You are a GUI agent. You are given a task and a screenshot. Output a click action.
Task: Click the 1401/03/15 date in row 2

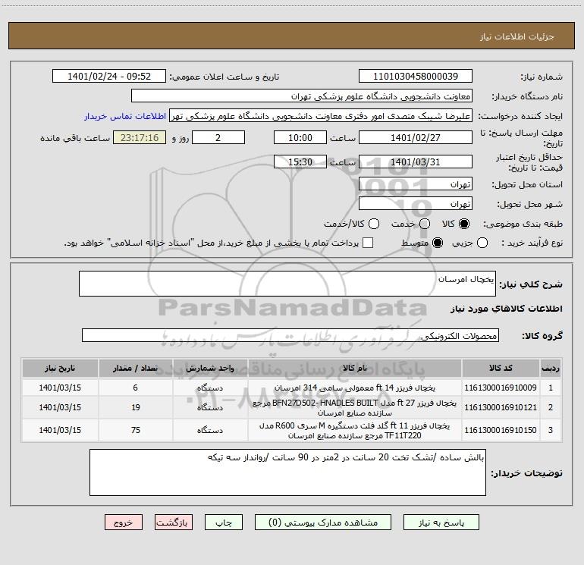(x=60, y=407)
